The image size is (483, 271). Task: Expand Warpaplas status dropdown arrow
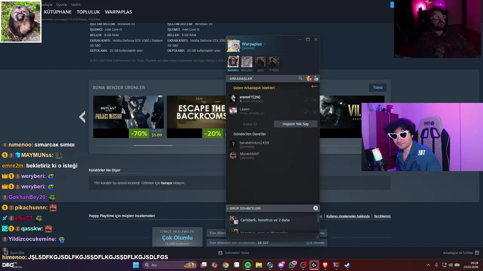click(x=265, y=44)
